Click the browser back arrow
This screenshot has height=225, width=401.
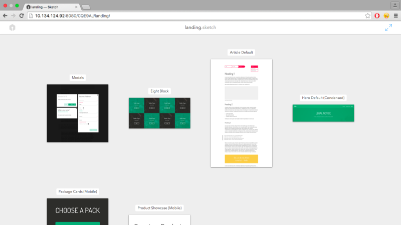pyautogui.click(x=5, y=16)
